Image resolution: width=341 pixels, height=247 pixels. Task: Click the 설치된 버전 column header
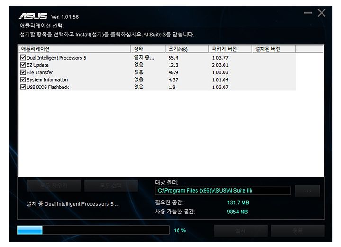(274, 49)
